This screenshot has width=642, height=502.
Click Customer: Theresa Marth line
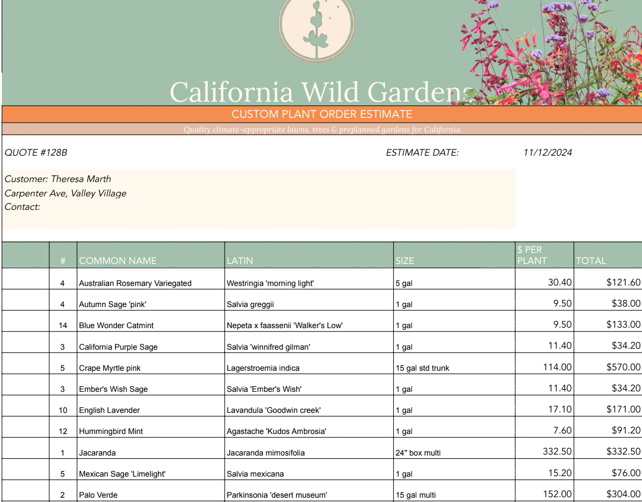[x=58, y=179]
